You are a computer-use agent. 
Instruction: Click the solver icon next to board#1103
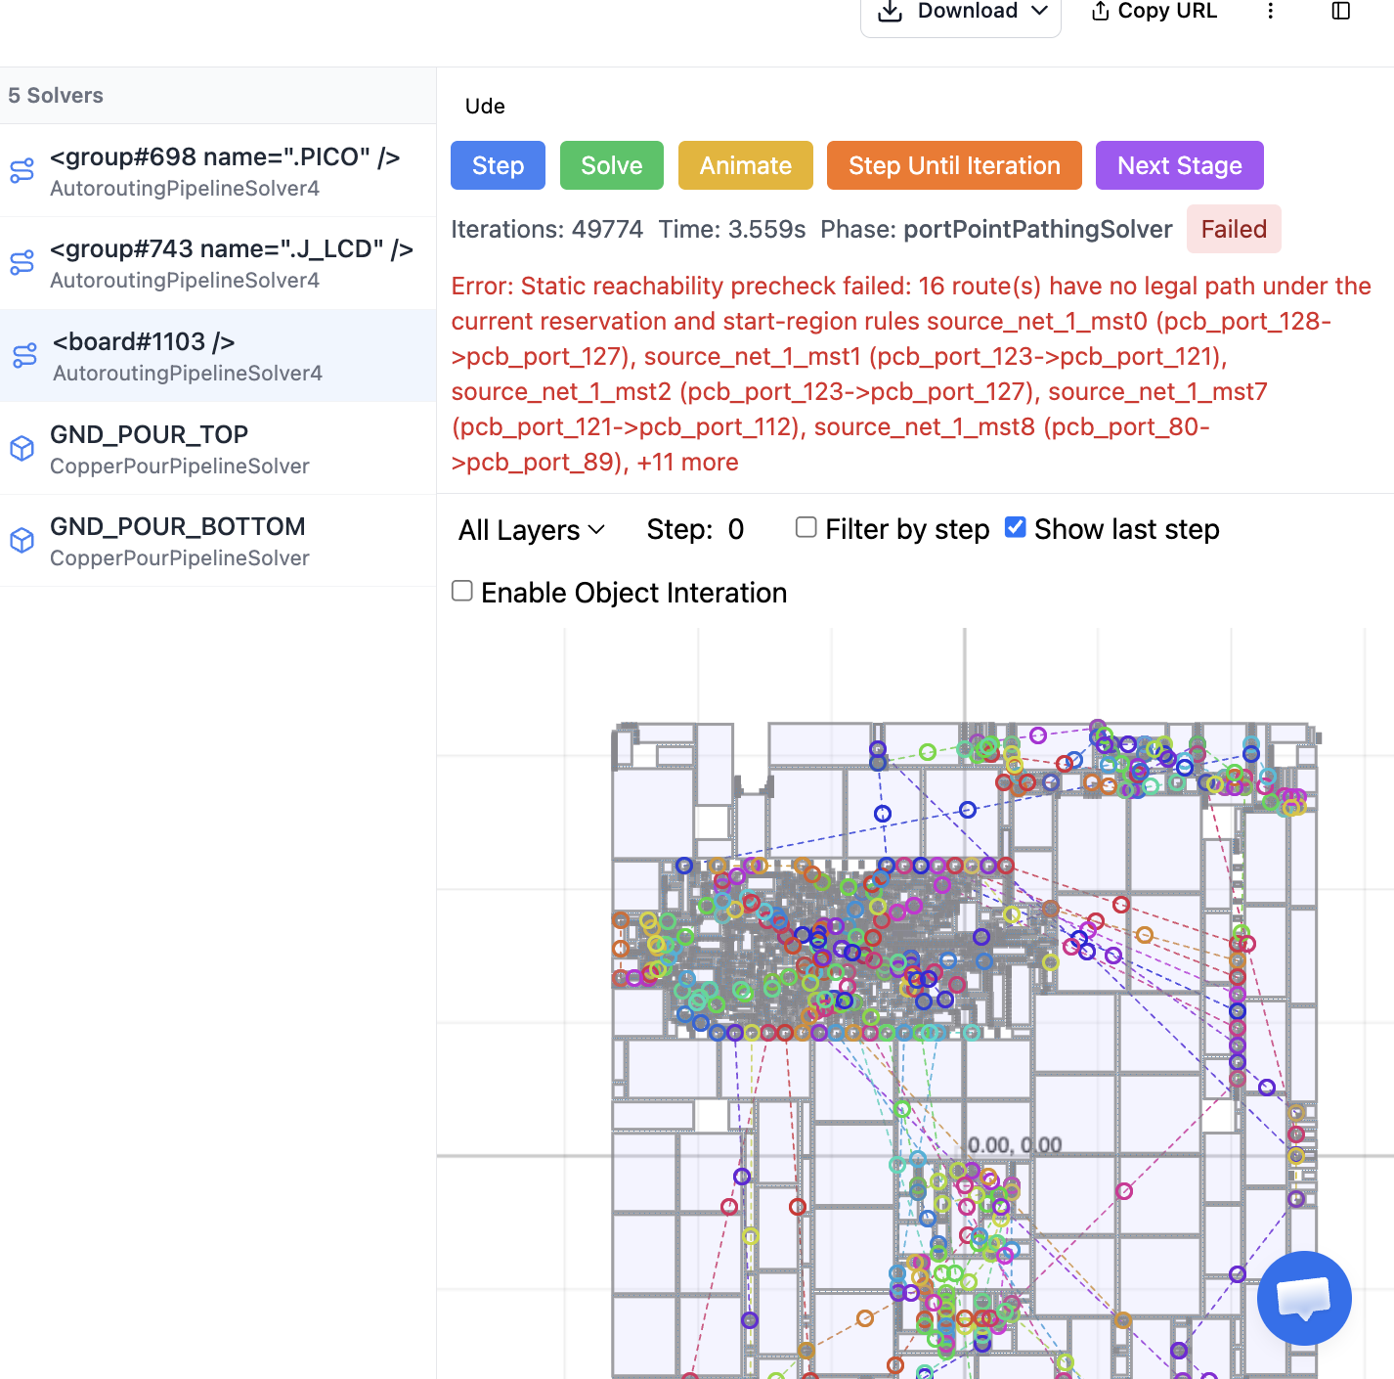[24, 356]
